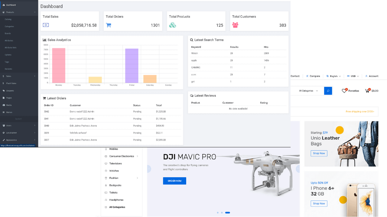Expand the Localization sidebar section

click(x=19, y=133)
